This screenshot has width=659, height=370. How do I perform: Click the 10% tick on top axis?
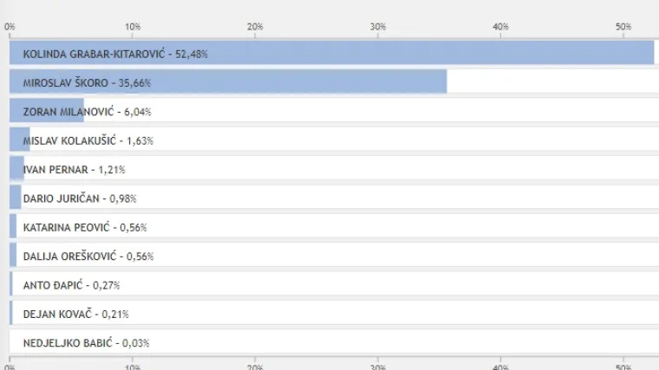133,27
